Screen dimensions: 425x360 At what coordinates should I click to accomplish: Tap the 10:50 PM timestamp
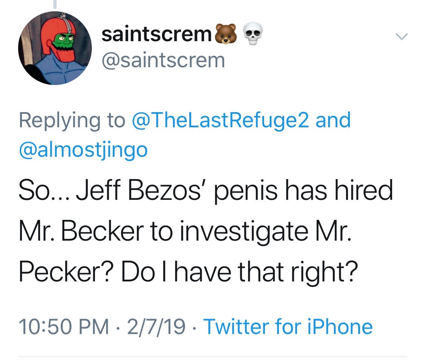64,327
